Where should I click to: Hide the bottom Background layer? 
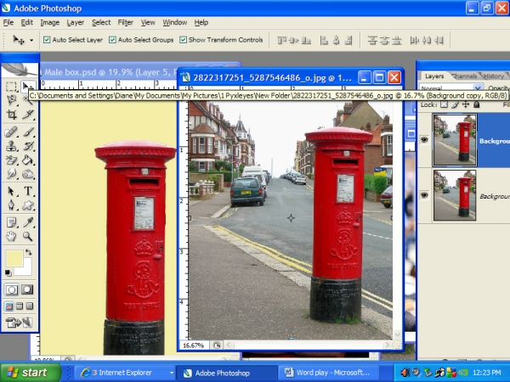point(424,195)
